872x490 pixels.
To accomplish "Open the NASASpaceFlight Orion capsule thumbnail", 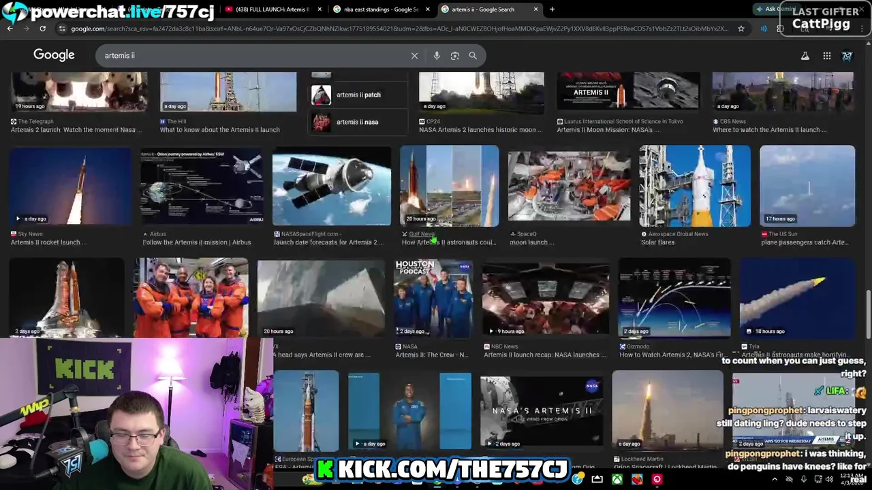I will pos(332,186).
